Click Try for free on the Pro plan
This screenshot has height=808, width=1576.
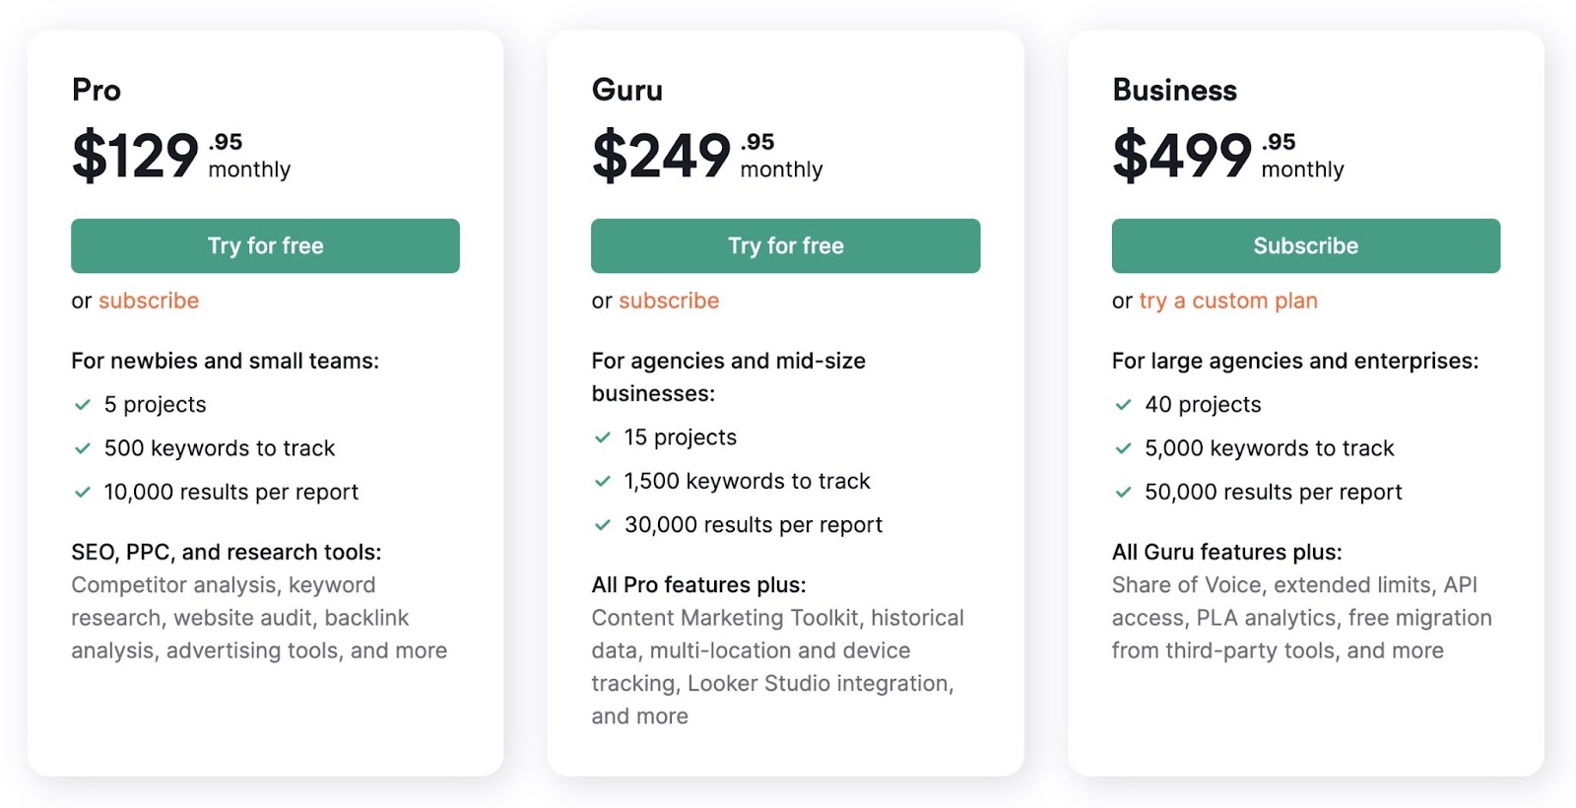coord(265,245)
